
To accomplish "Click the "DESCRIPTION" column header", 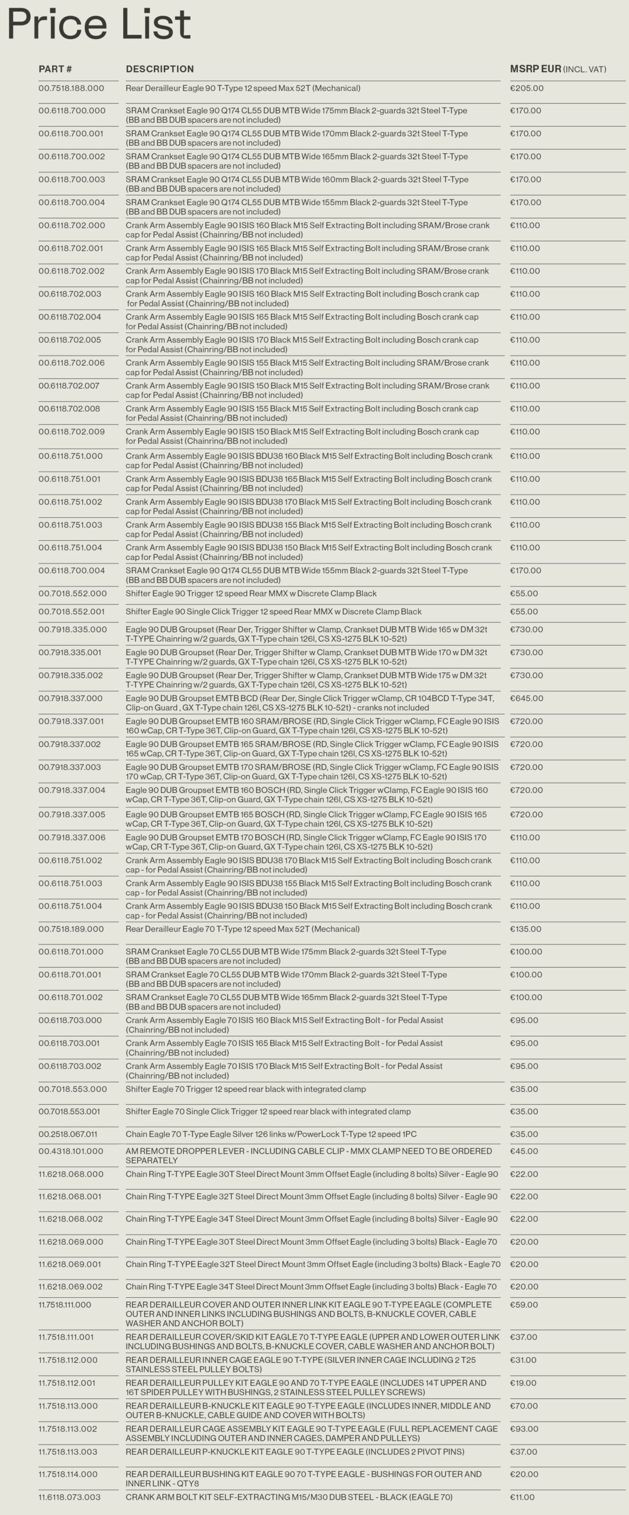I will pyautogui.click(x=160, y=69).
